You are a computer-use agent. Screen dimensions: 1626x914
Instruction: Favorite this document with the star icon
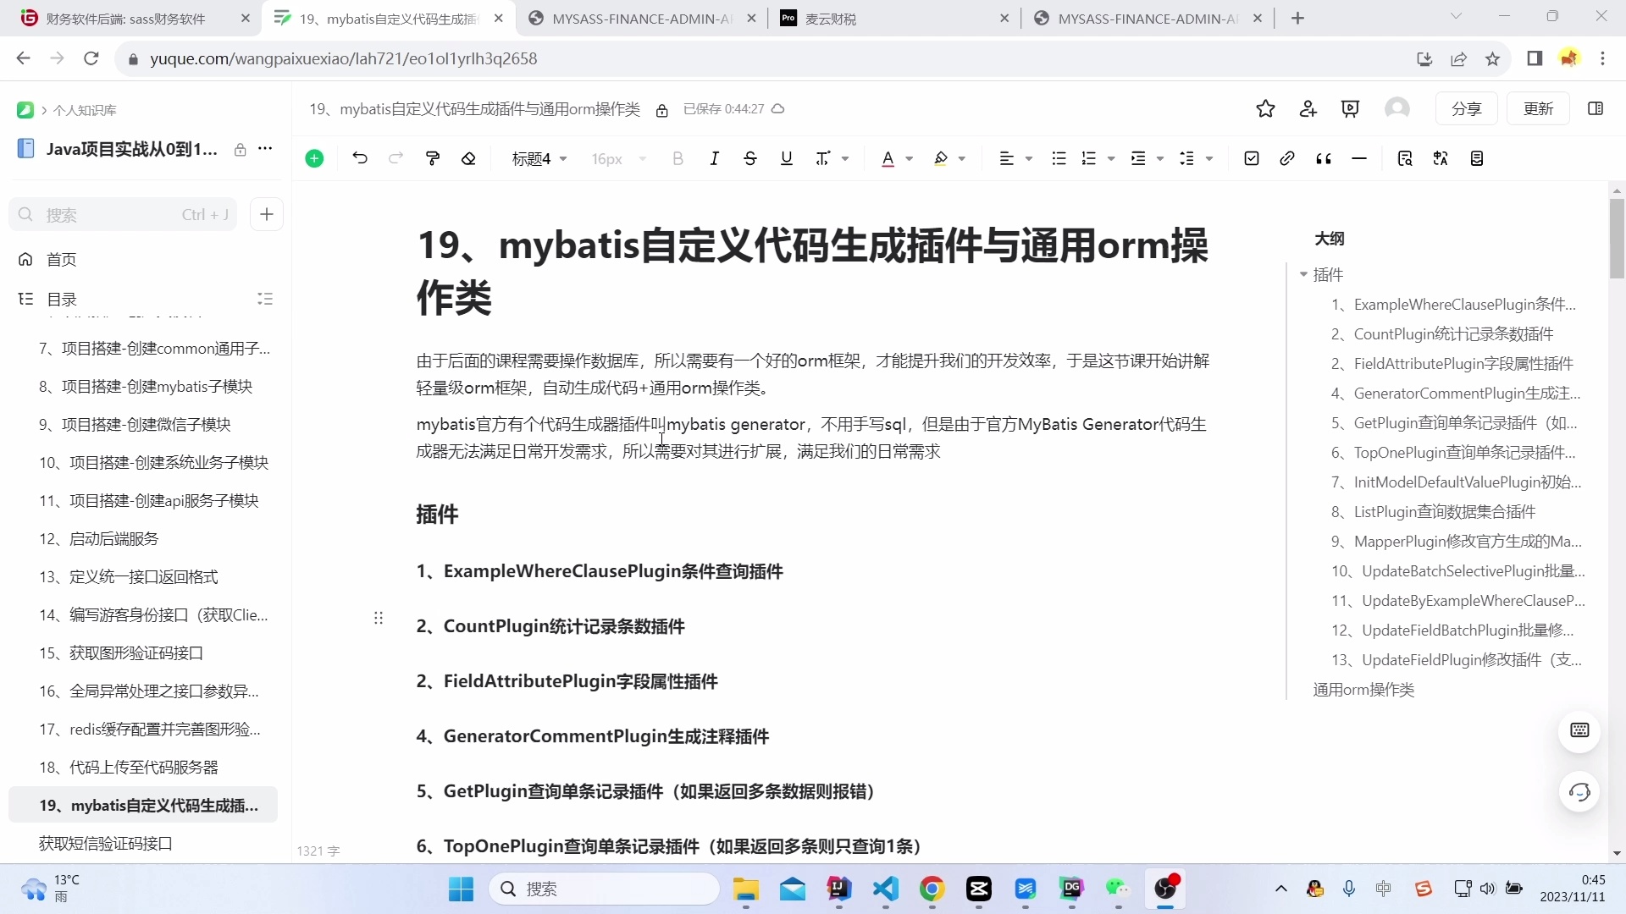point(1265,108)
